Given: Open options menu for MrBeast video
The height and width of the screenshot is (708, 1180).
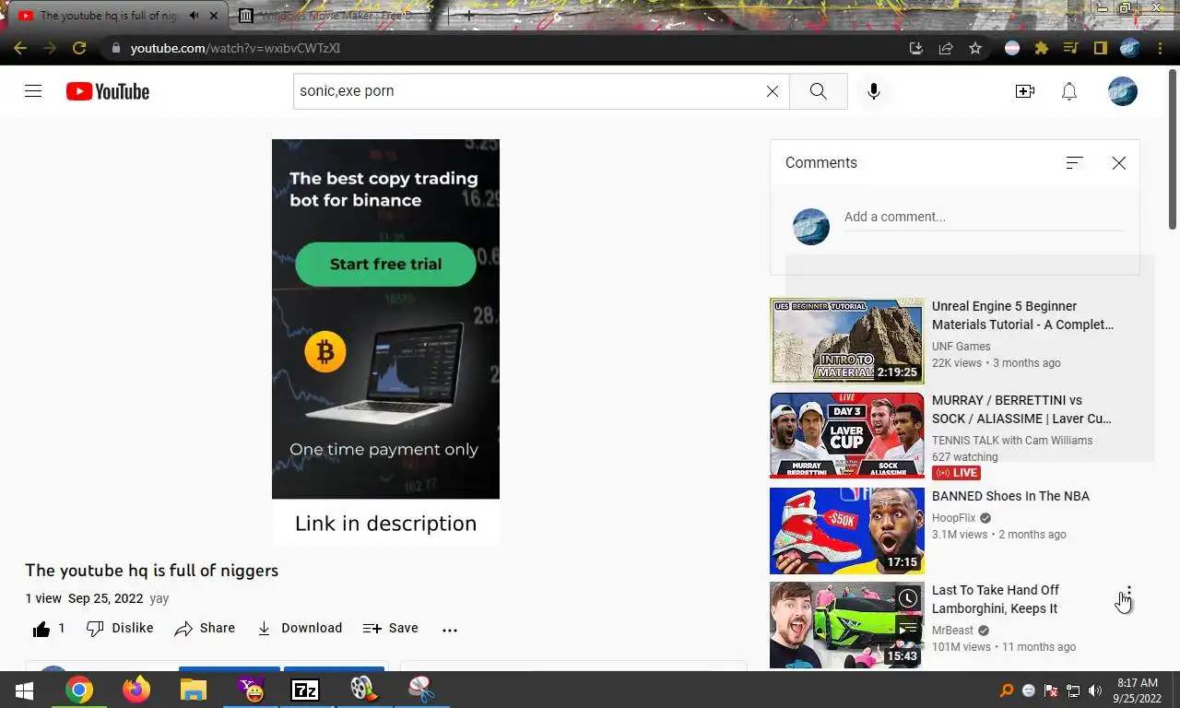Looking at the screenshot, I should coord(1129,592).
